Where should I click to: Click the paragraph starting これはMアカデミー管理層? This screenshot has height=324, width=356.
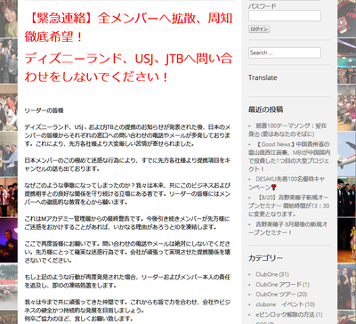[127, 223]
